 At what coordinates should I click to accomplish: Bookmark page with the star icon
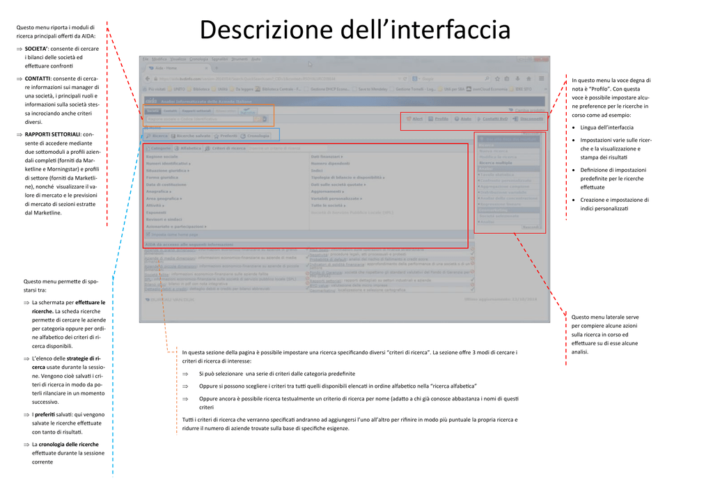[x=497, y=79]
